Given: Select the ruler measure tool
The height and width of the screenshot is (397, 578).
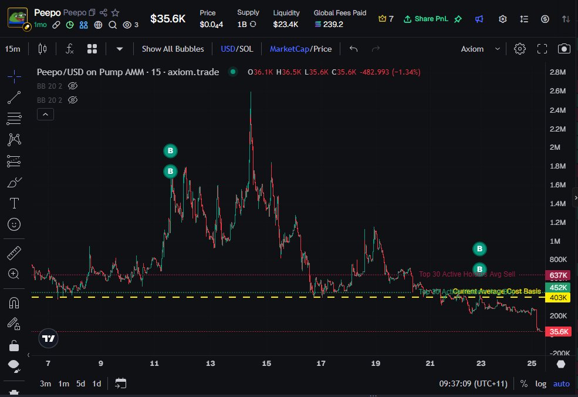Looking at the screenshot, I should point(14,253).
